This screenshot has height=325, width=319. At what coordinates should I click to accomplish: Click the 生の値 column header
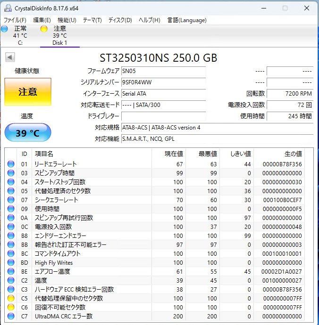click(279, 154)
